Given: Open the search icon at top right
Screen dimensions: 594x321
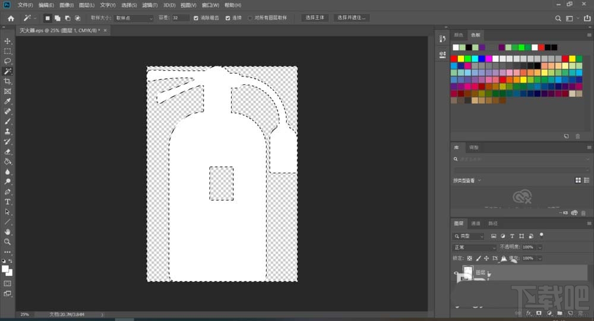Looking at the screenshot, I should pos(558,18).
